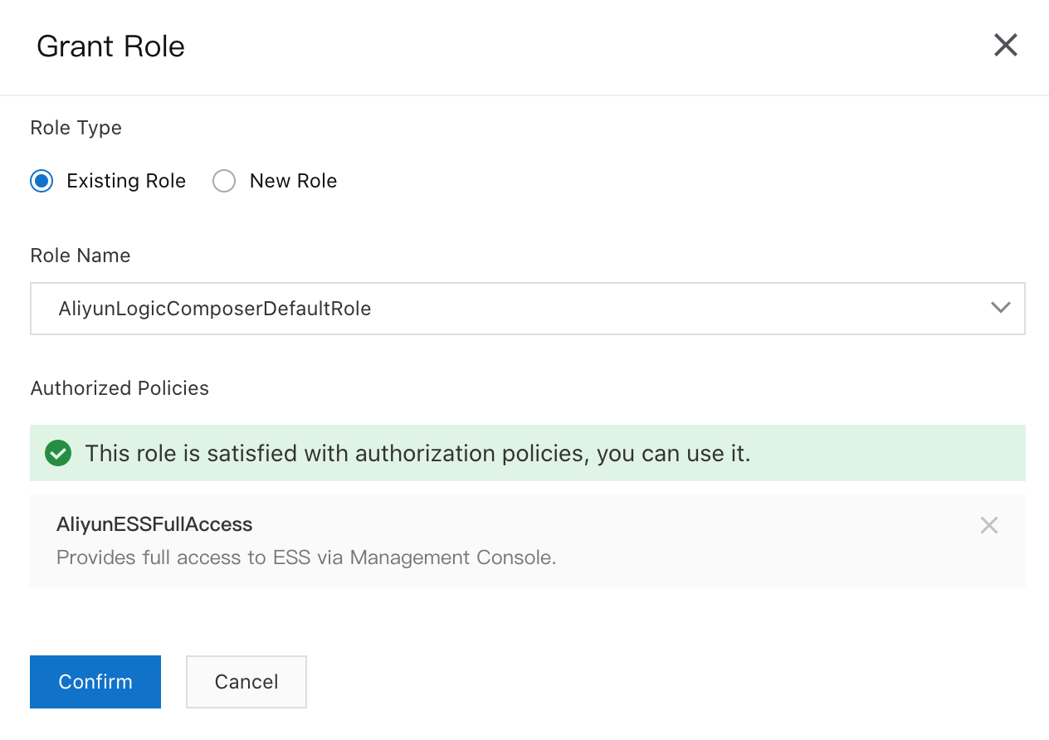1049x740 pixels.
Task: Confirm the role grant
Action: (x=95, y=682)
